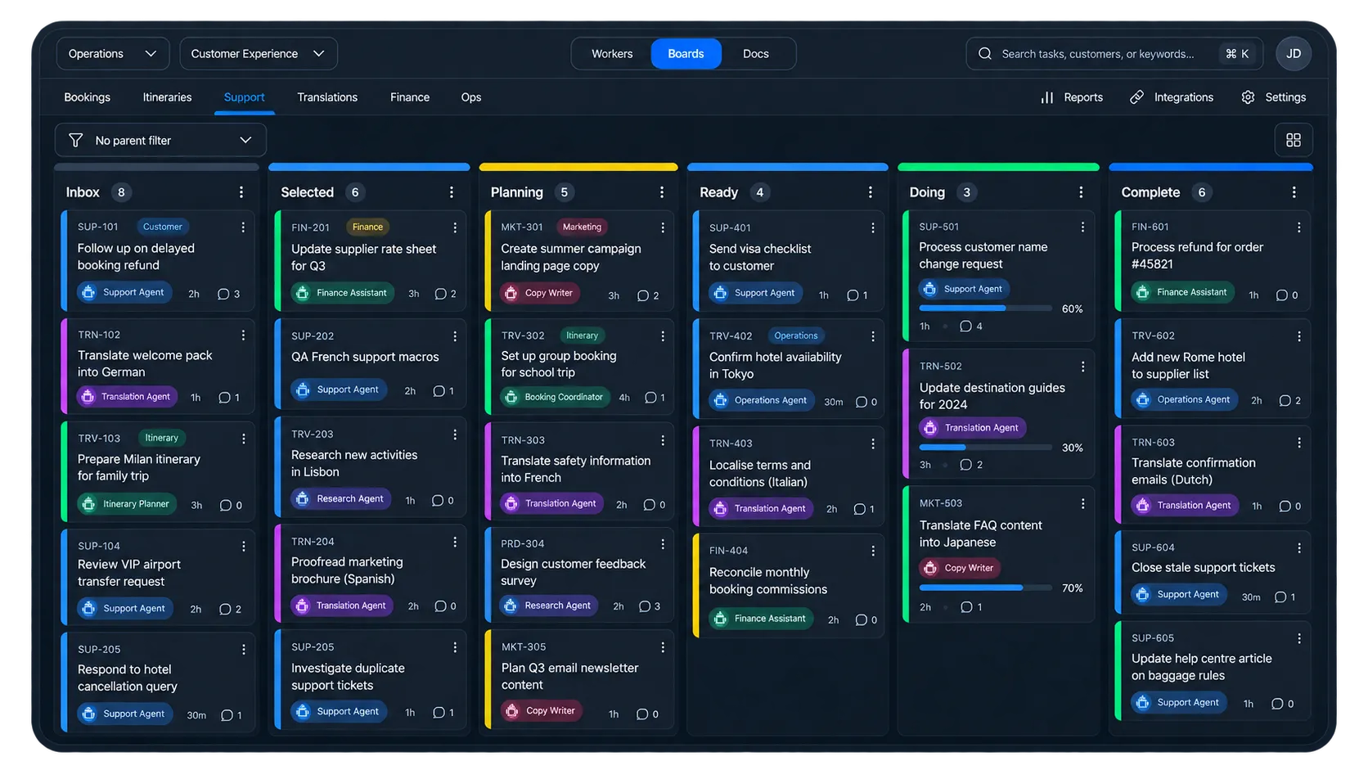Switch to the Workers view
Screen dimensions: 1368x770
(x=612, y=53)
